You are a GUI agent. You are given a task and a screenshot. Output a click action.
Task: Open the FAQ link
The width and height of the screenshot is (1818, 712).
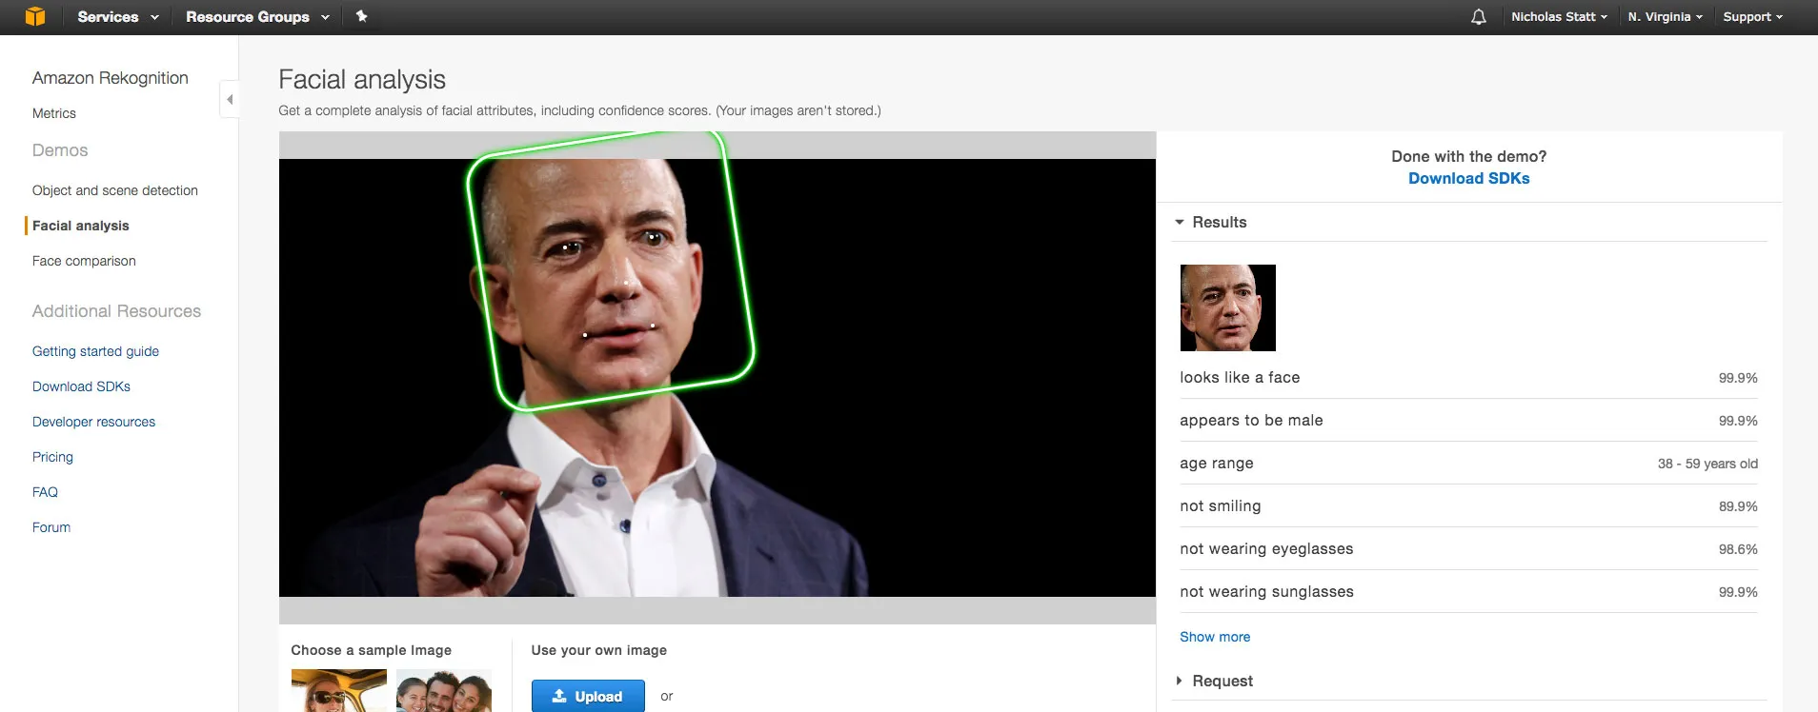tap(45, 492)
